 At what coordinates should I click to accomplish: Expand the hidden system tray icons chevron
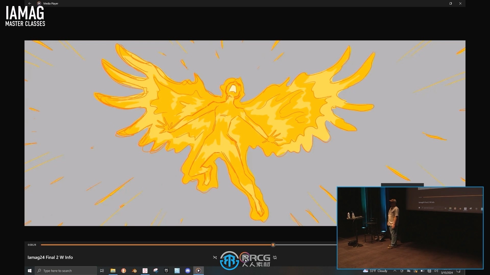tap(395, 271)
